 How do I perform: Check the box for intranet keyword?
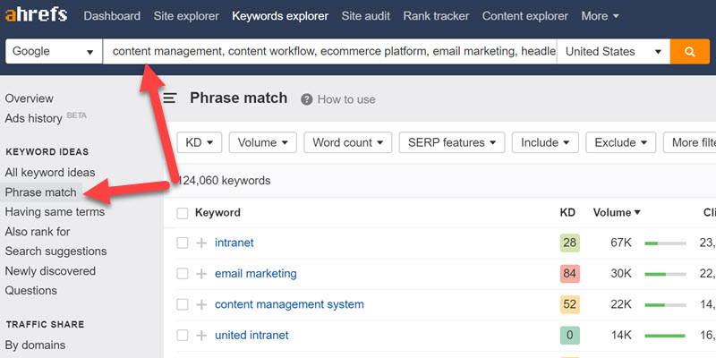[183, 243]
